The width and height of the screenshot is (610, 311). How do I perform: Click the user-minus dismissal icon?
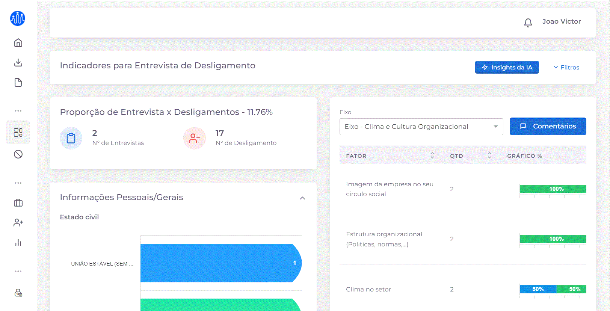click(194, 138)
